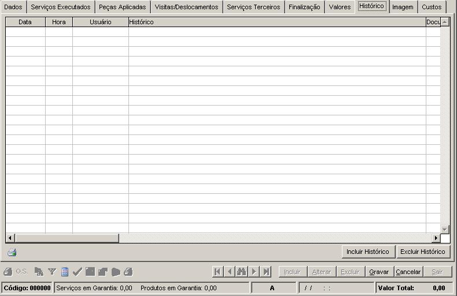Click the Sair button
This screenshot has width=457, height=296.
click(x=437, y=272)
